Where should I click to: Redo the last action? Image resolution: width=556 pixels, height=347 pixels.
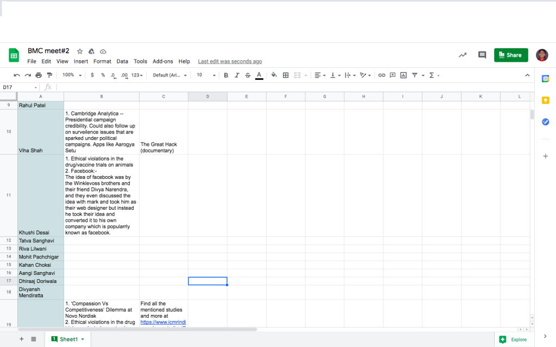pos(28,75)
